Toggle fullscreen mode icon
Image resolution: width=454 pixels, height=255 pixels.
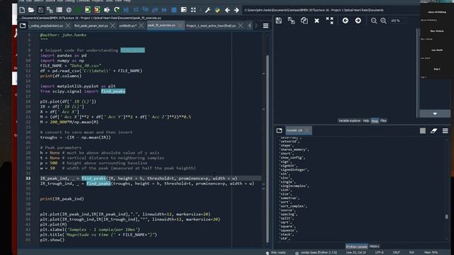tap(193, 10)
